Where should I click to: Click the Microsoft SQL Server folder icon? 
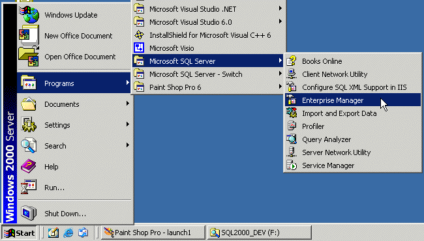pyautogui.click(x=139, y=61)
